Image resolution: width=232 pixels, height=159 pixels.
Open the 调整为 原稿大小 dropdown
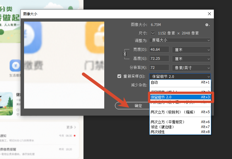[x=180, y=40]
